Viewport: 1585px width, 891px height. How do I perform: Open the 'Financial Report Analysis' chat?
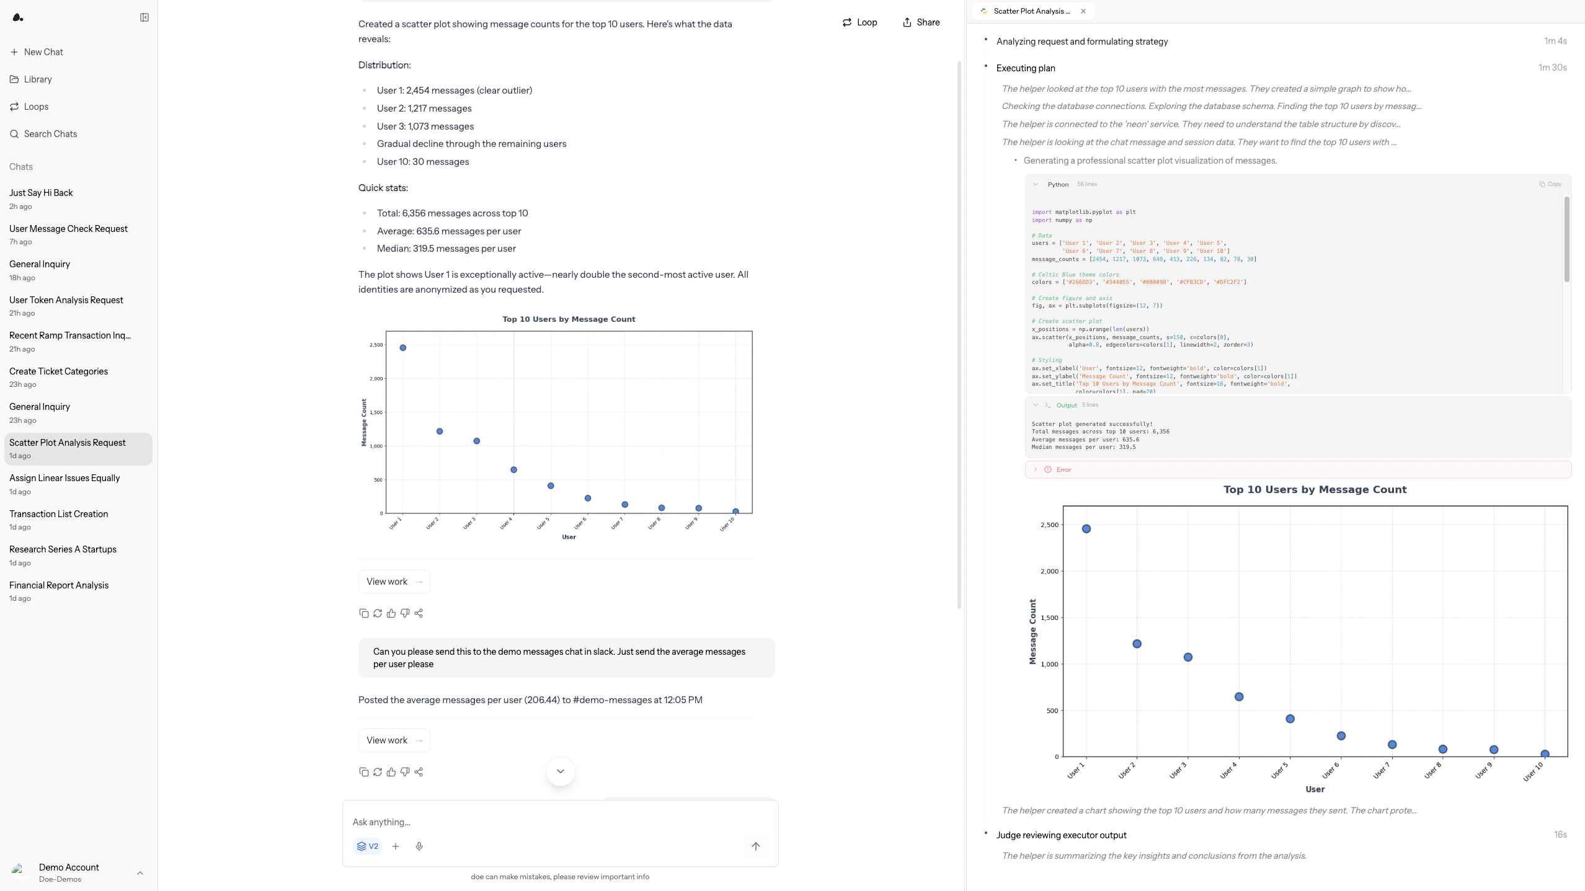pyautogui.click(x=78, y=592)
